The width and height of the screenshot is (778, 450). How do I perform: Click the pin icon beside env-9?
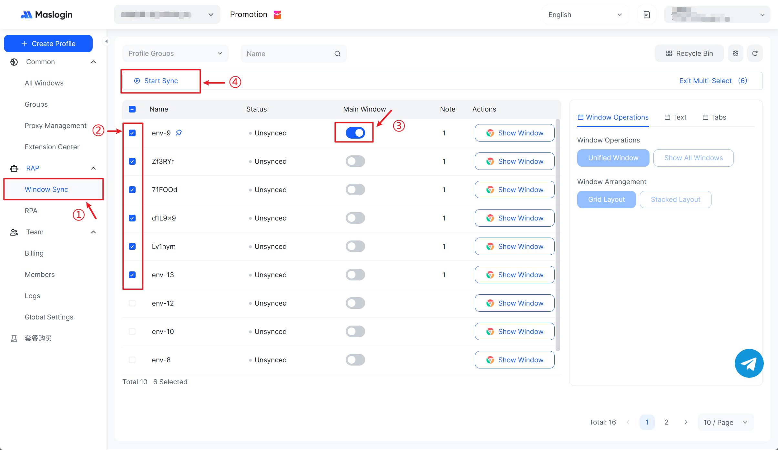179,133
